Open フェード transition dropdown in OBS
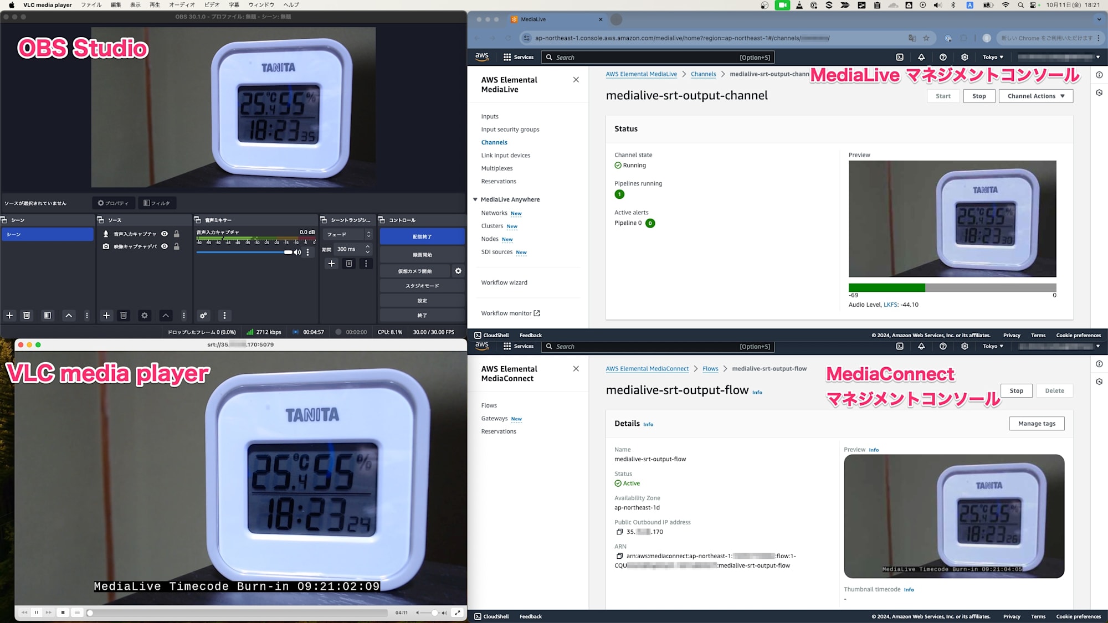This screenshot has width=1108, height=623. [348, 235]
